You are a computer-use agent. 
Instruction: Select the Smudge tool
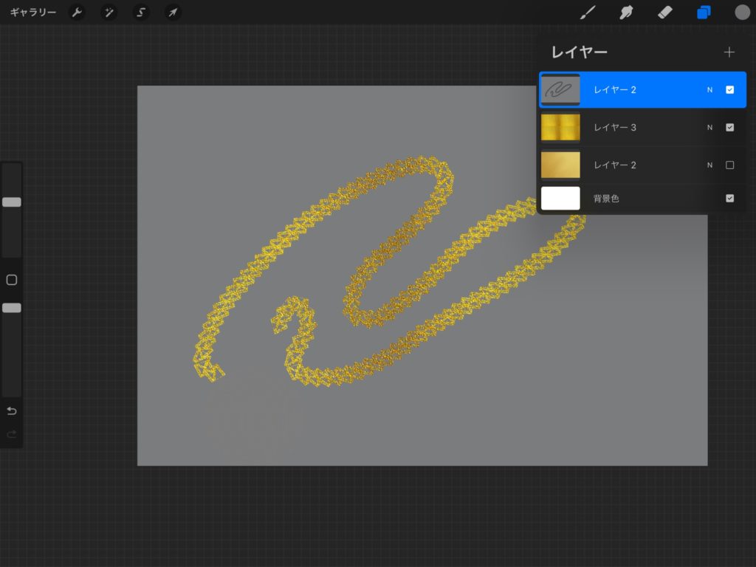[x=627, y=13]
